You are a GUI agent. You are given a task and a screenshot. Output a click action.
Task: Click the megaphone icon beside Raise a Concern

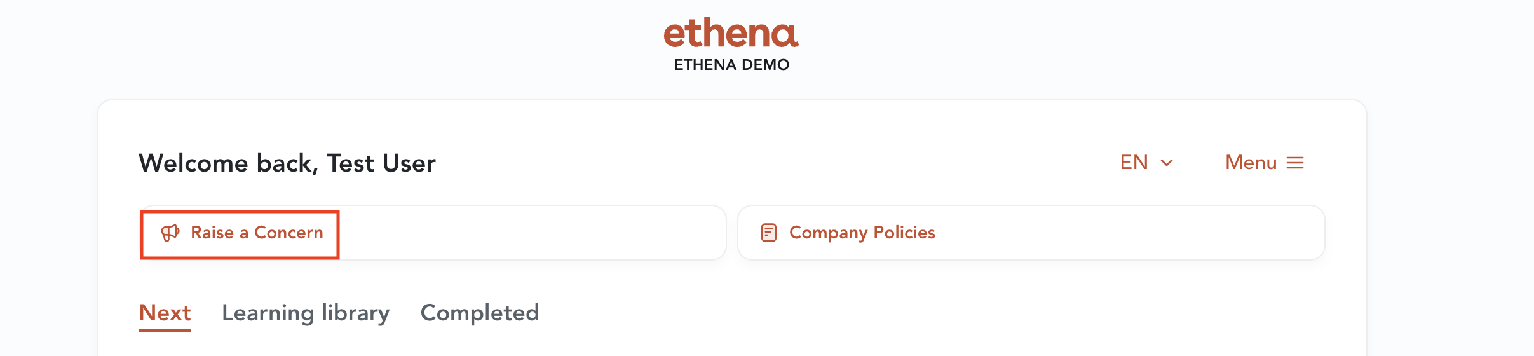[170, 233]
